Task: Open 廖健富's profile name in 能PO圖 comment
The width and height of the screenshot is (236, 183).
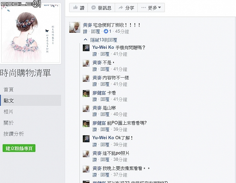Action: click(99, 123)
